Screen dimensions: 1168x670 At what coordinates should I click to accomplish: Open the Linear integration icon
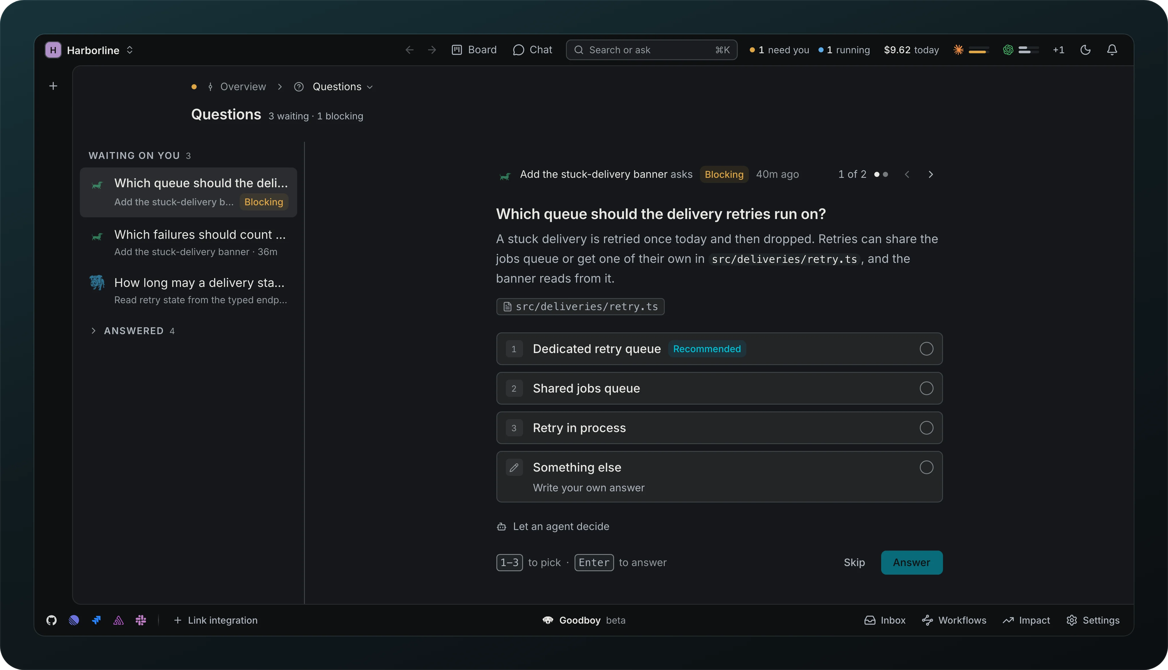click(74, 620)
